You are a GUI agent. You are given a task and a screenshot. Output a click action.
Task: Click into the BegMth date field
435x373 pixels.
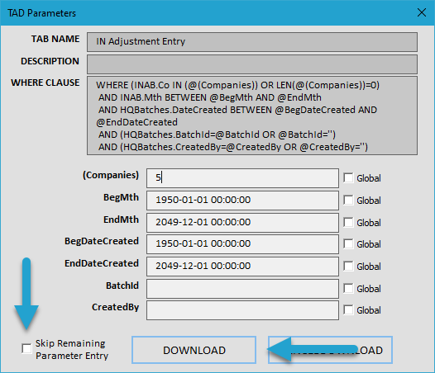[x=242, y=201]
